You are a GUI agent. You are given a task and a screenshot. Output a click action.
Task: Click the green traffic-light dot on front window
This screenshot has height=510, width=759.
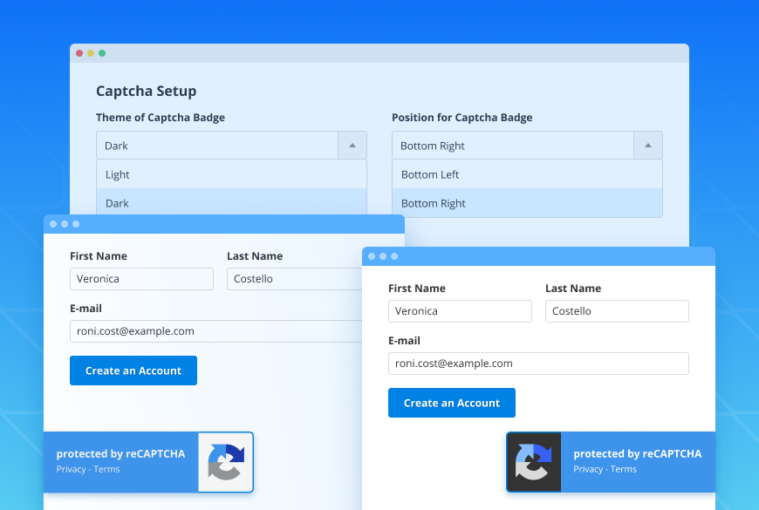tap(394, 256)
